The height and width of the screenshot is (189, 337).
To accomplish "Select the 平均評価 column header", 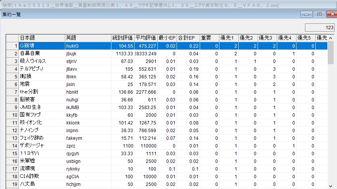I will (146, 38).
